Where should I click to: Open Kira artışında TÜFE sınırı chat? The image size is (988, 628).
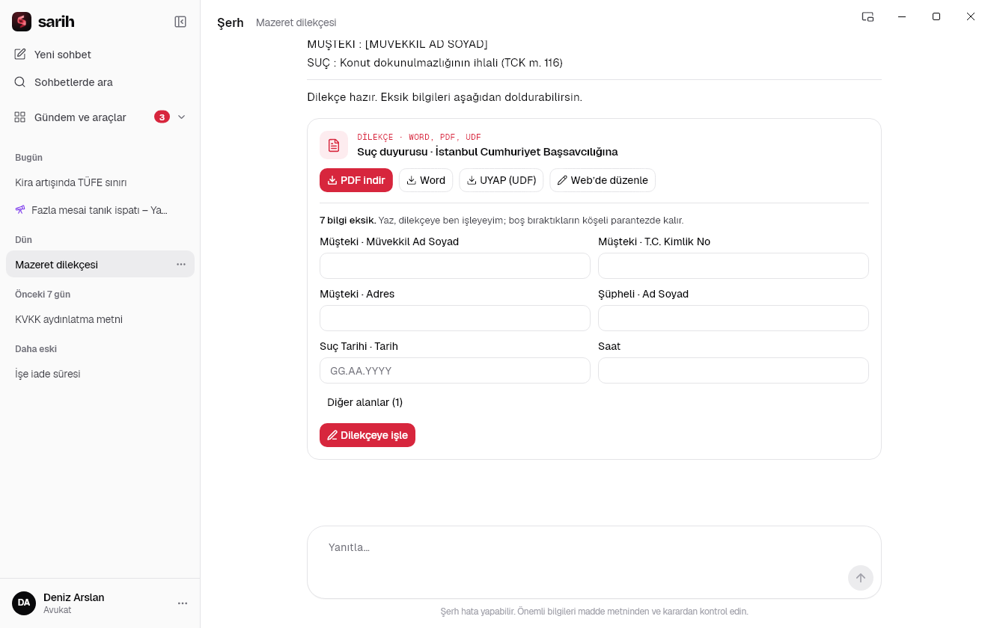[100, 182]
